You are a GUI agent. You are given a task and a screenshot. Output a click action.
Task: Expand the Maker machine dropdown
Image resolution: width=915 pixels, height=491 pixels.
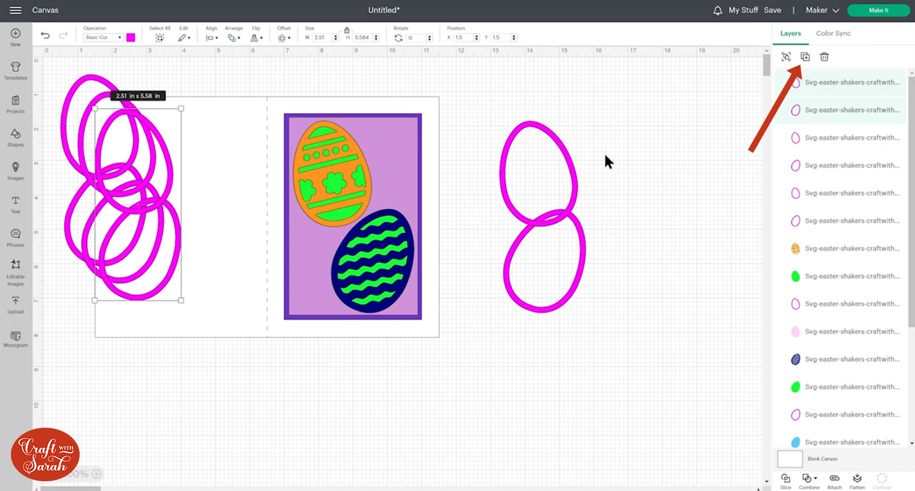(x=822, y=10)
